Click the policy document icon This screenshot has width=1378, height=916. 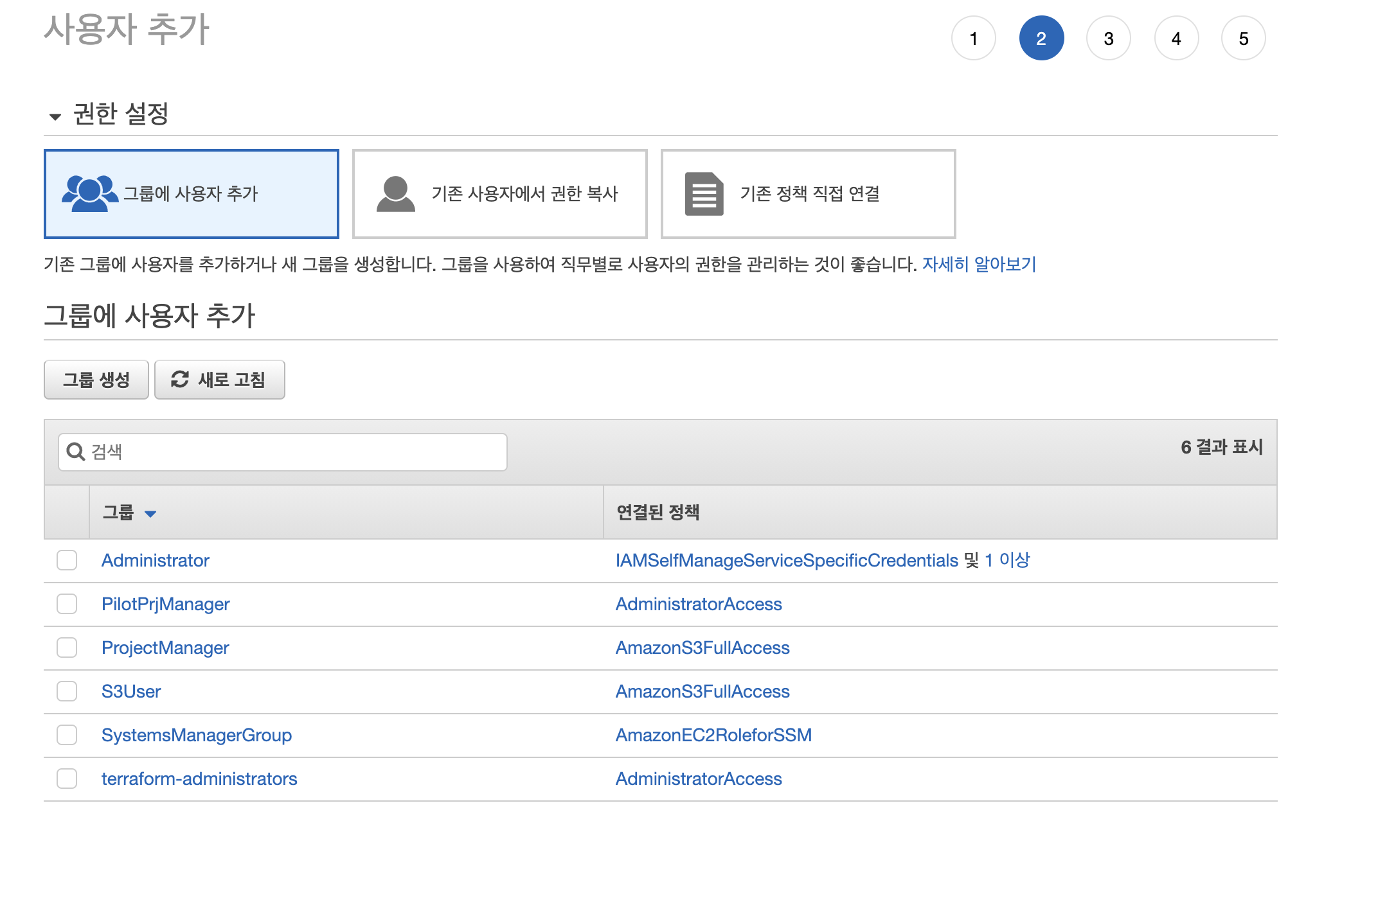704,194
